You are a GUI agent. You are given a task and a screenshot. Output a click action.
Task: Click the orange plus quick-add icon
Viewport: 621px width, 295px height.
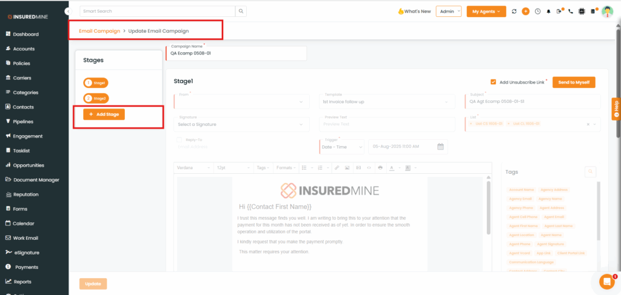coord(526,12)
